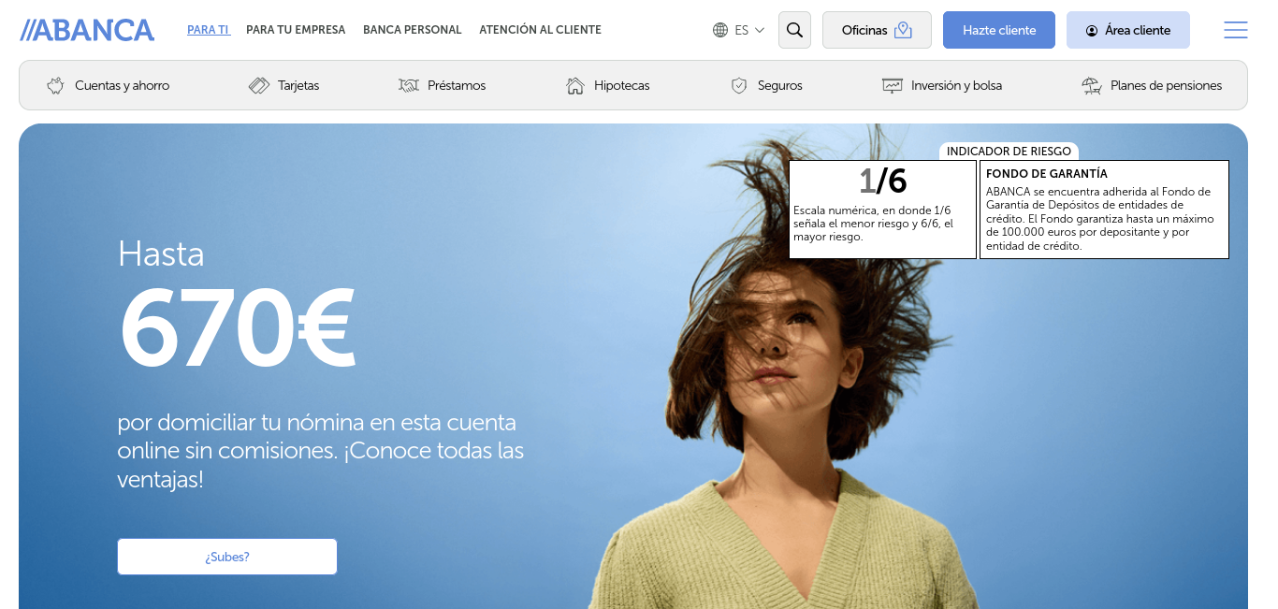This screenshot has width=1278, height=609.
Task: Open the Área cliente button
Action: coord(1128,30)
